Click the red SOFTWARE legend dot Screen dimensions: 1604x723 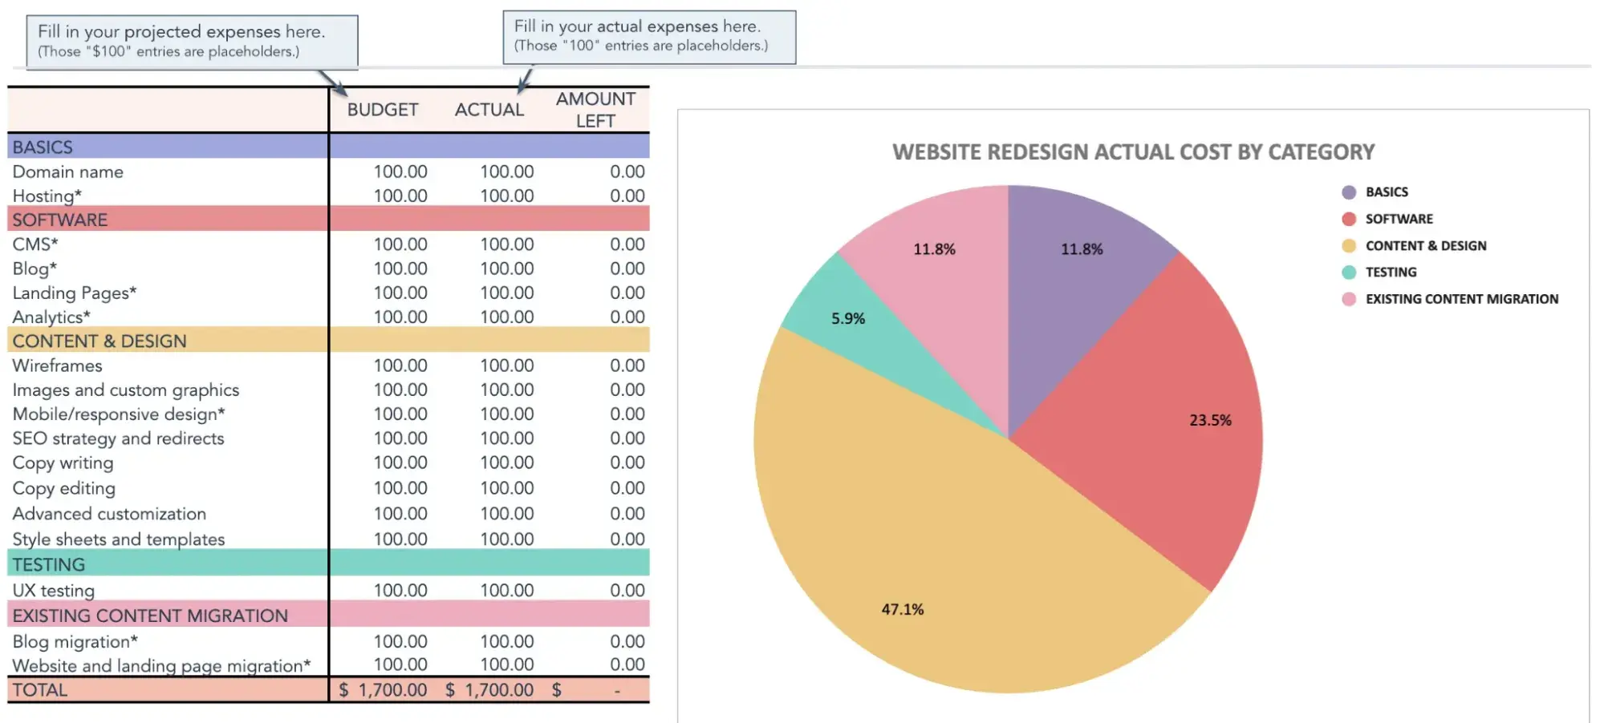1349,219
